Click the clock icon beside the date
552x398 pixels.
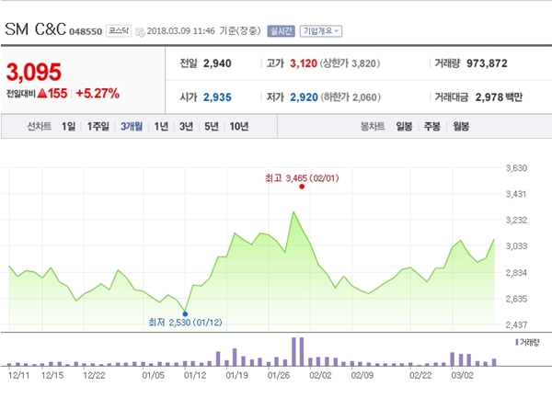click(x=140, y=32)
